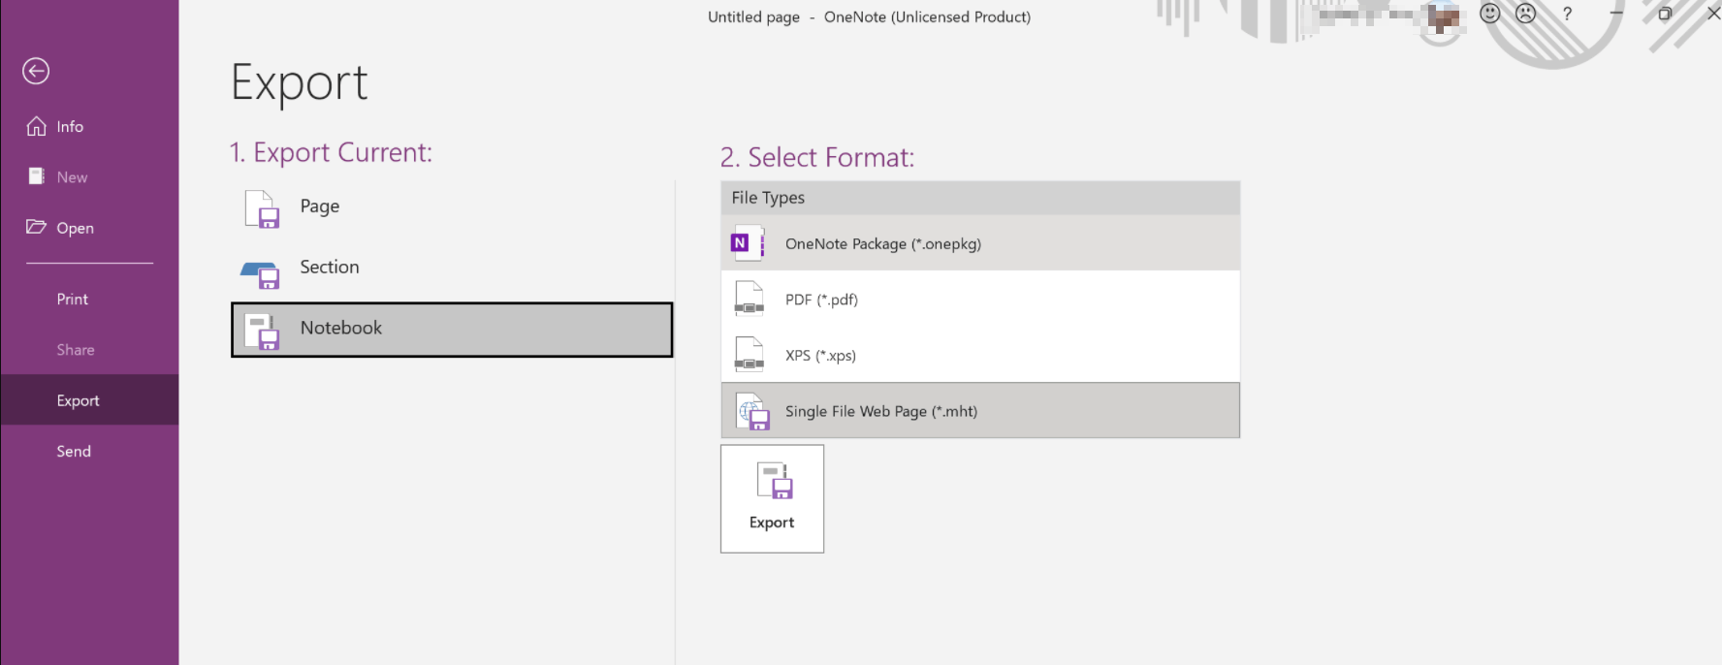The width and height of the screenshot is (1722, 665).
Task: Select PDF (*.pdf) format
Action: [x=980, y=300]
